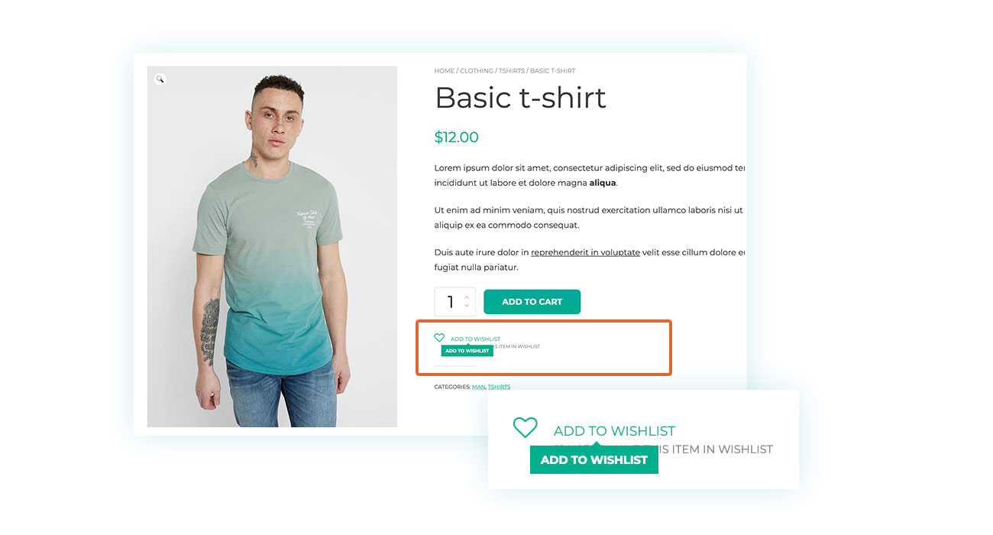
Task: Click the small green ADD TO WISHLIST tooltip
Action: (x=467, y=351)
